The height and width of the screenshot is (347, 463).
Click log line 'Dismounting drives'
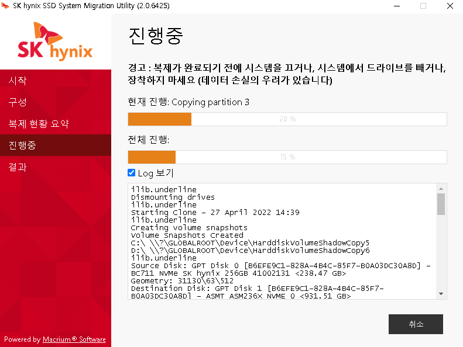coord(173,197)
